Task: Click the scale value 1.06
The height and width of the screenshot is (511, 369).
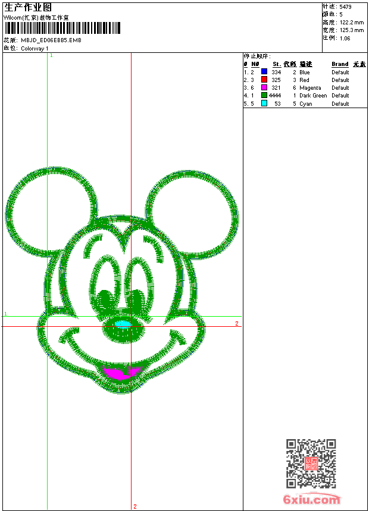Action: 345,39
